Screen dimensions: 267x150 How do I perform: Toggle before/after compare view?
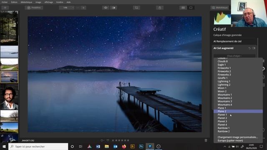[113, 7]
